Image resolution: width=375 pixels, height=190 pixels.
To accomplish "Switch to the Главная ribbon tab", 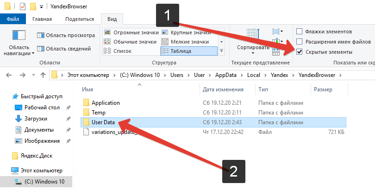I will (42, 19).
